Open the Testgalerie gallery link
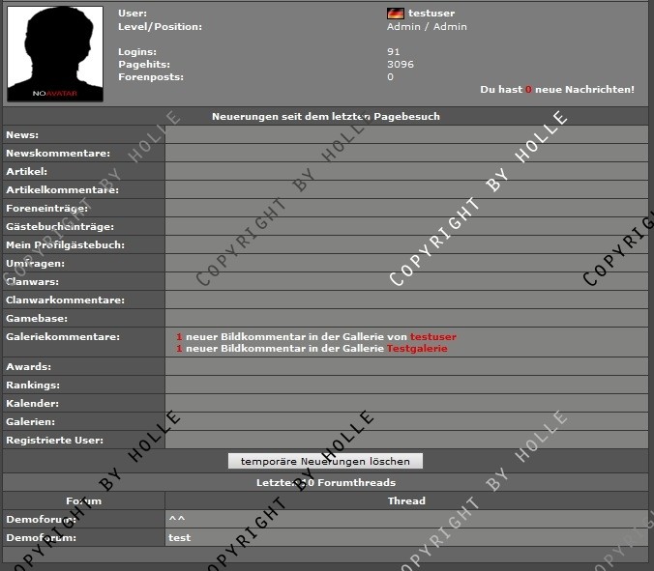 (x=417, y=348)
